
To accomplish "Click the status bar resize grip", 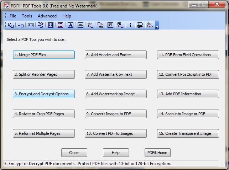I will [223, 165].
